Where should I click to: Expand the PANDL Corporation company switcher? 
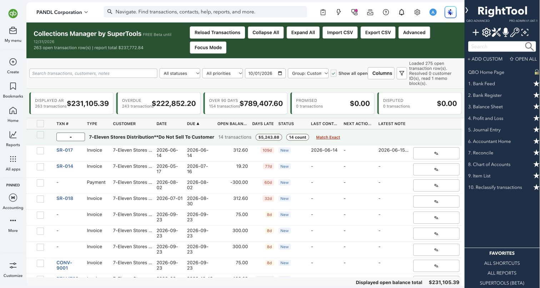[x=62, y=12]
